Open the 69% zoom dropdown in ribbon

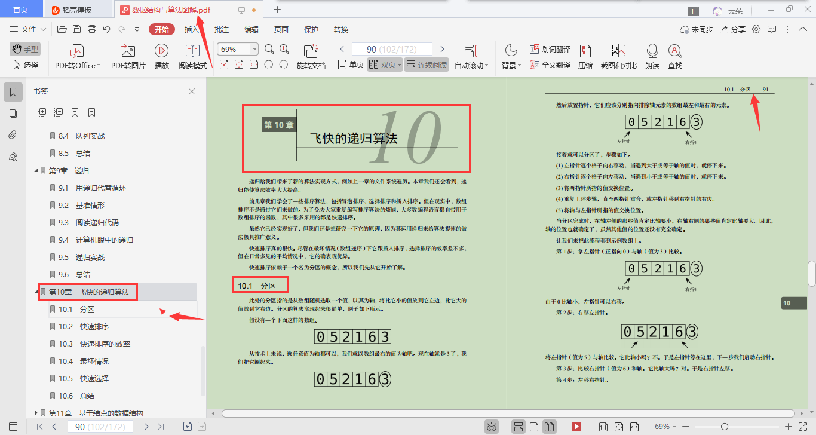[255, 50]
